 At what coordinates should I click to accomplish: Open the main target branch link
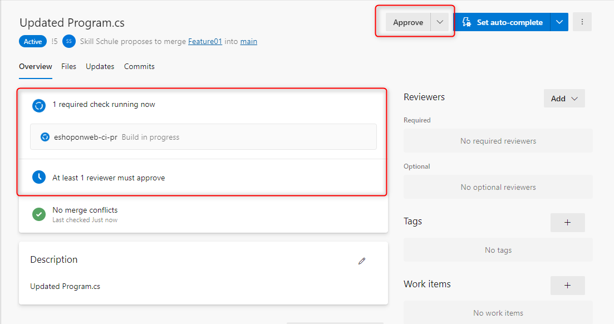click(249, 41)
